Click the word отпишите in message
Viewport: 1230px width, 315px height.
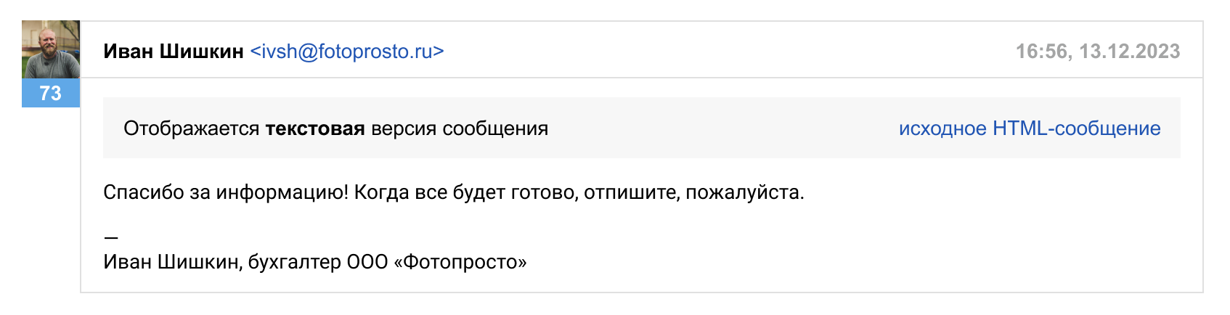pos(629,192)
